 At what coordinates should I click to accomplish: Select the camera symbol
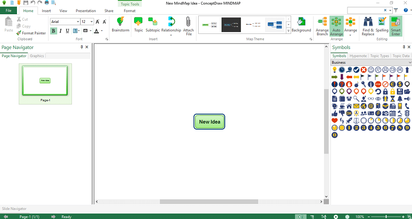coord(385,113)
